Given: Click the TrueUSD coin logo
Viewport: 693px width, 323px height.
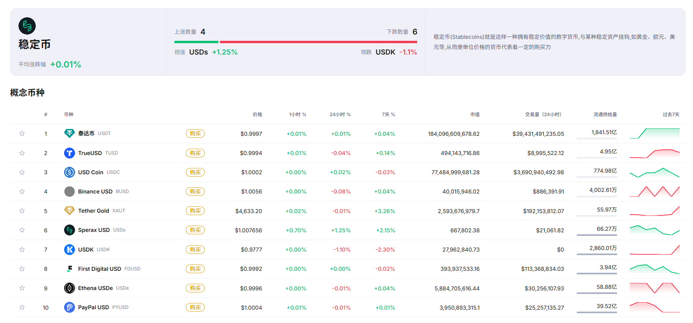Looking at the screenshot, I should tap(69, 153).
